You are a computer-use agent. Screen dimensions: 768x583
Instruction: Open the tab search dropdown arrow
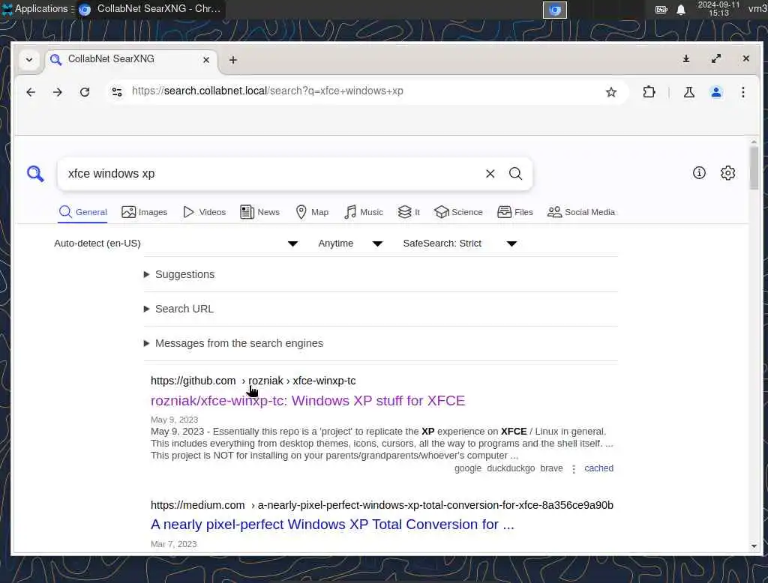tap(29, 60)
